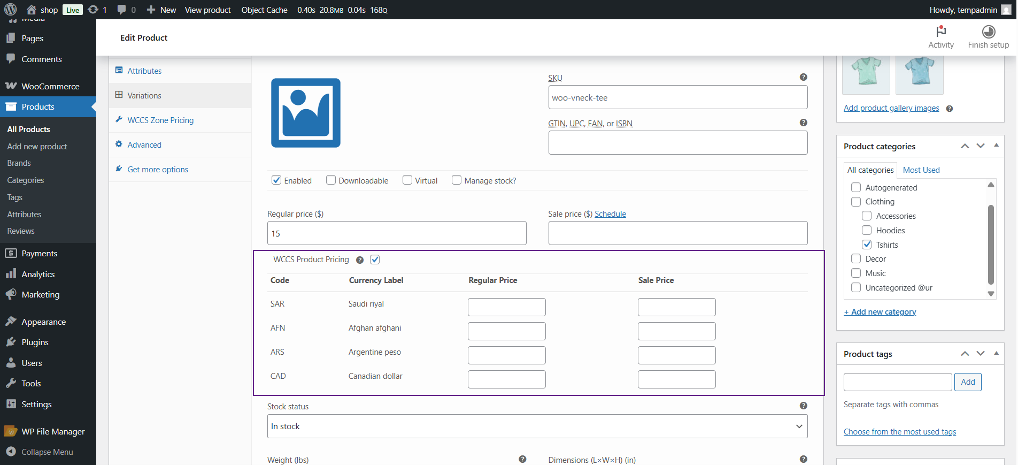1018x465 pixels.
Task: Click the Stock status help icon
Action: point(803,406)
